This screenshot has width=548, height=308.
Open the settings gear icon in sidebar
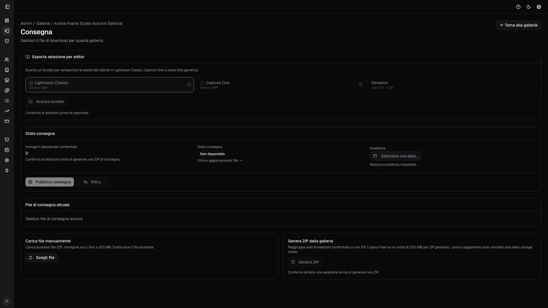point(7,160)
